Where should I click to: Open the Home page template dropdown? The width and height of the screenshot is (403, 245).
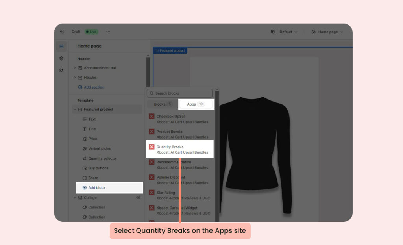[x=327, y=32]
